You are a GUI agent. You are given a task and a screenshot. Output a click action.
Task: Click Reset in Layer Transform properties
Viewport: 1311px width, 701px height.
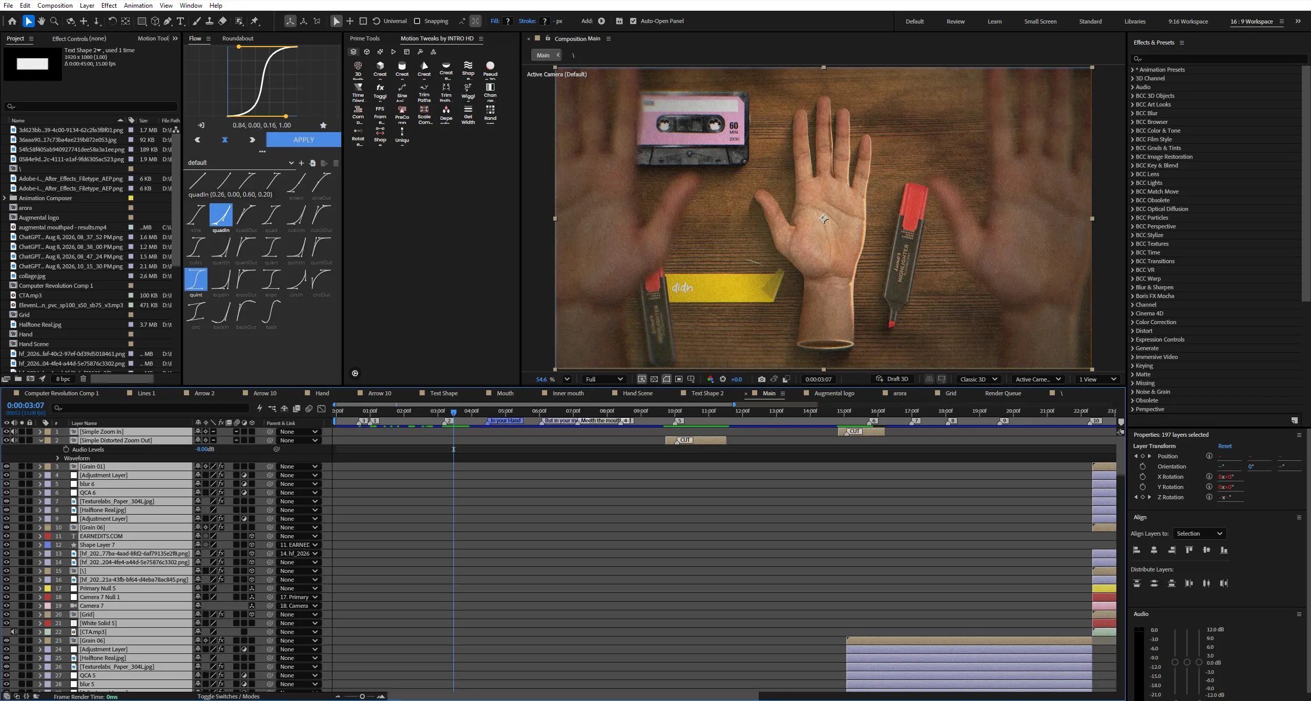pyautogui.click(x=1225, y=446)
